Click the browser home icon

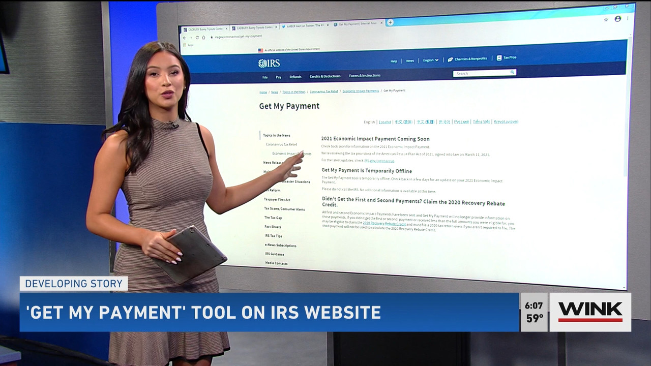coord(204,37)
